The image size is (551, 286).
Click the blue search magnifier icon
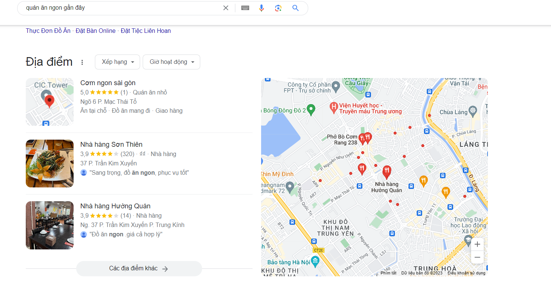(295, 8)
